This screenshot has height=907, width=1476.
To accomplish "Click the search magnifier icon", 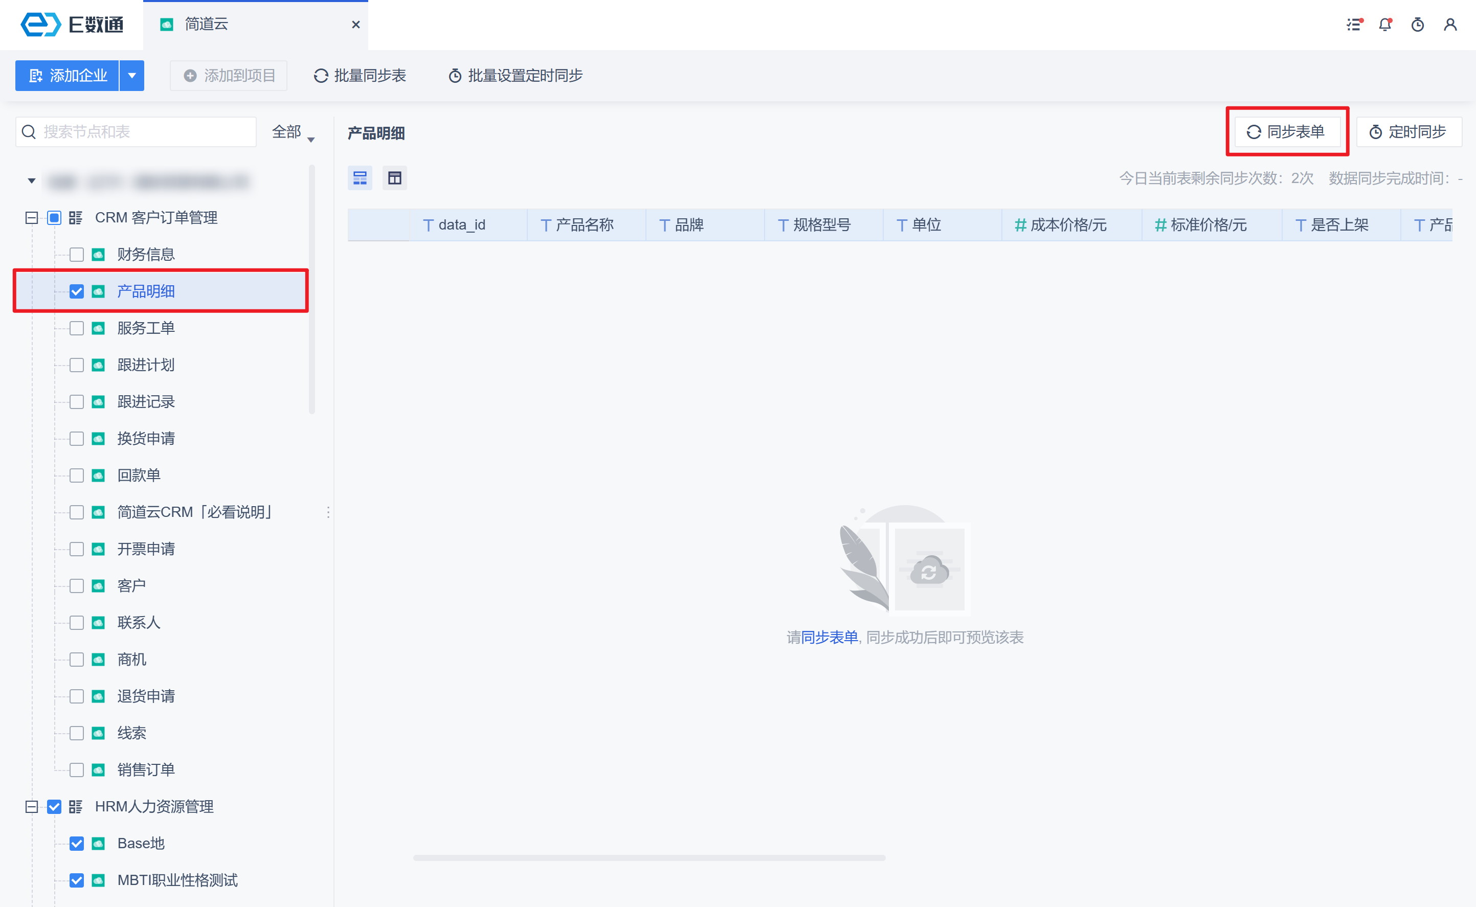I will point(29,132).
